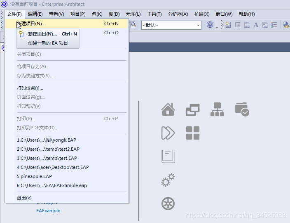
Task: Click the overlapping windows icon on start page
Action: (x=193, y=110)
